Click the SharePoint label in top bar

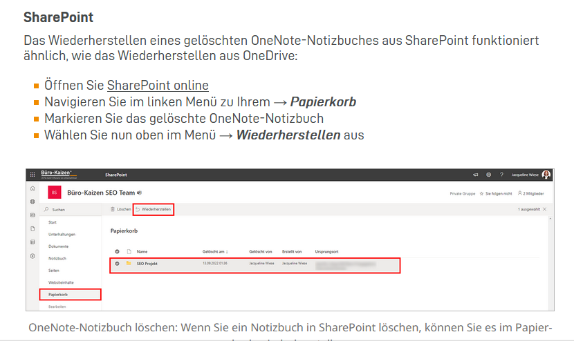(x=116, y=175)
